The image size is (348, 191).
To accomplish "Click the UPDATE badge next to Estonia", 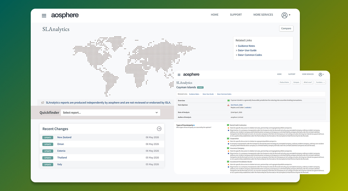I will (48, 151).
